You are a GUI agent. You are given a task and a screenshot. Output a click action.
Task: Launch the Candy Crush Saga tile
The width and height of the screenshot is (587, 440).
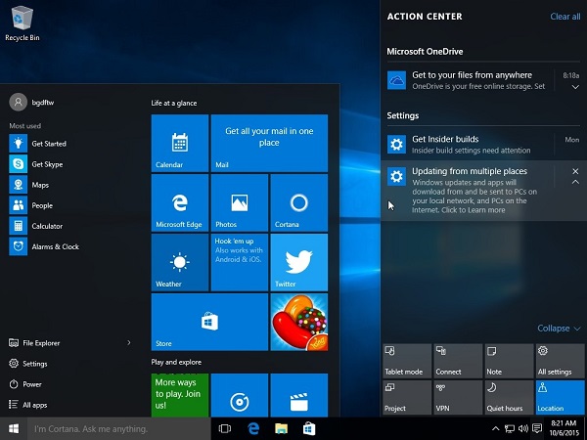299,322
